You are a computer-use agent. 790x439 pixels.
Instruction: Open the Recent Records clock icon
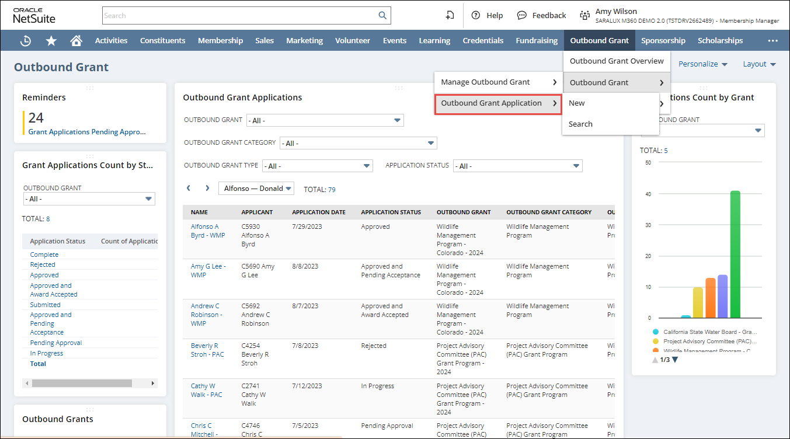coord(26,41)
